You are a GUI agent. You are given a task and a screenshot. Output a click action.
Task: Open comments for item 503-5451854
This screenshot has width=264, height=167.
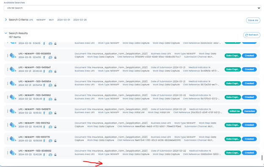click(x=50, y=85)
